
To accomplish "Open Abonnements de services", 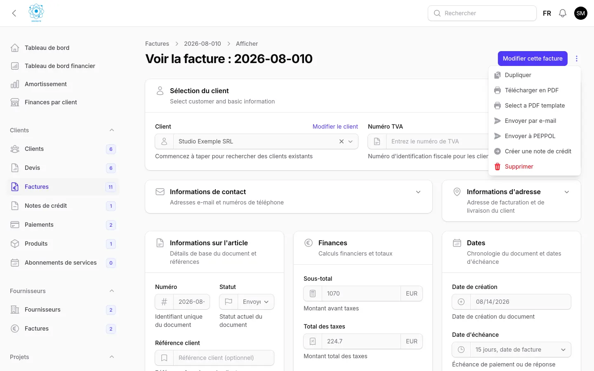I will (63, 263).
